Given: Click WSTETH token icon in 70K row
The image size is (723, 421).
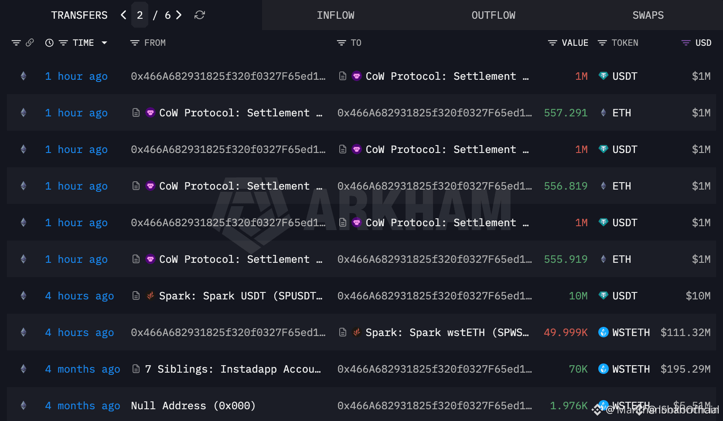Looking at the screenshot, I should pos(604,369).
